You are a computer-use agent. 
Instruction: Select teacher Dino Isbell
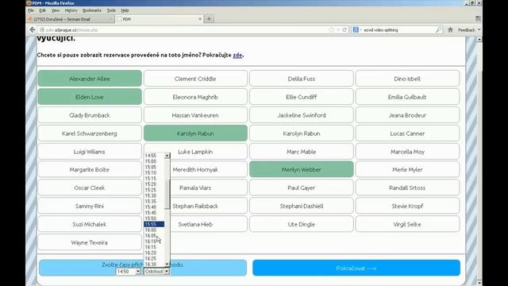pos(407,79)
